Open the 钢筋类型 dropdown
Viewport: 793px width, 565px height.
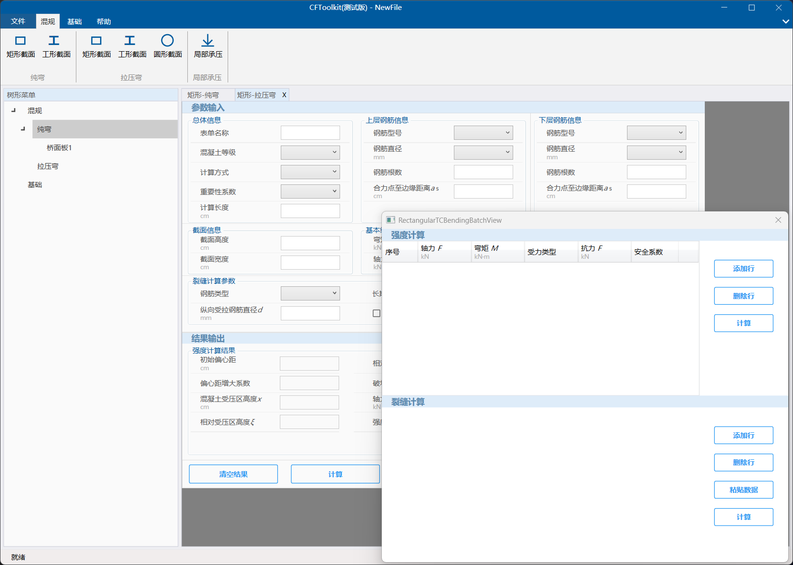[310, 293]
